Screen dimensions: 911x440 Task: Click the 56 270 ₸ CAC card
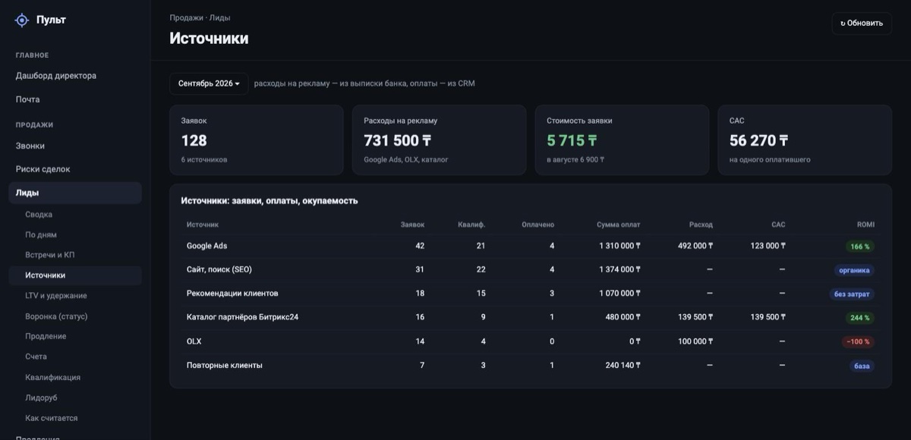(805, 140)
